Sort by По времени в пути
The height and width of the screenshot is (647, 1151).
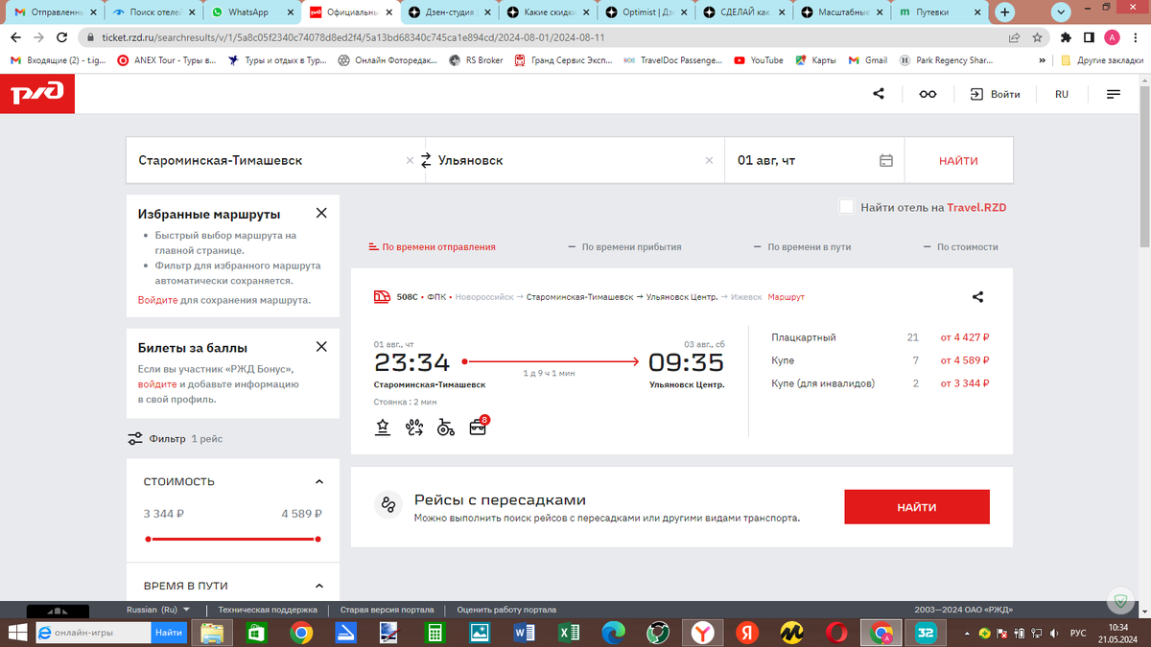[x=803, y=246]
